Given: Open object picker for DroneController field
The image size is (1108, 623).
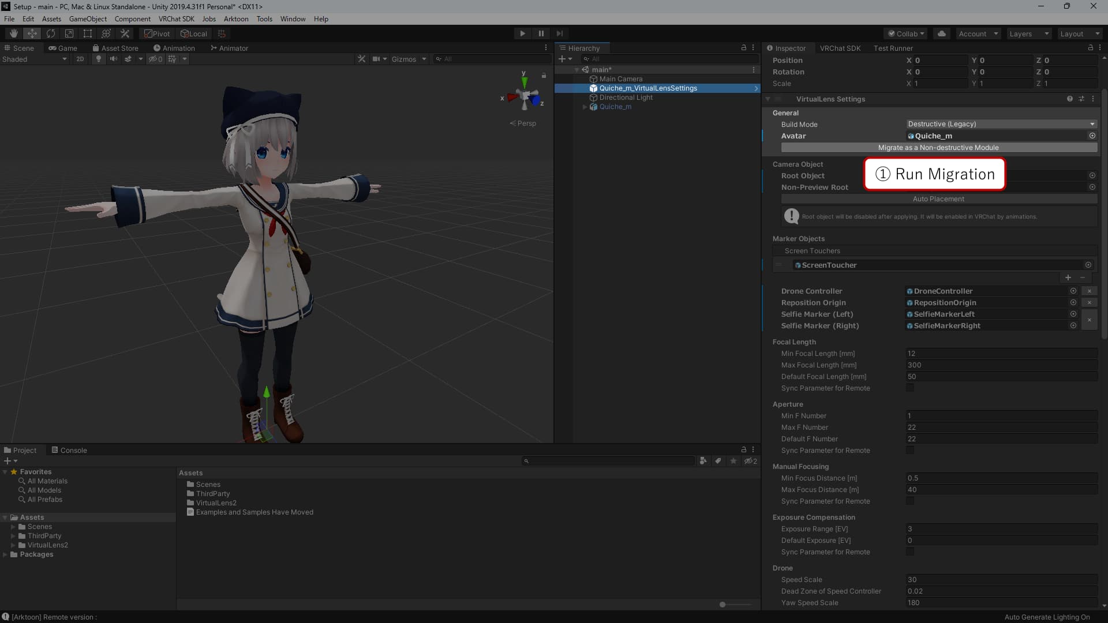Looking at the screenshot, I should click(1073, 291).
